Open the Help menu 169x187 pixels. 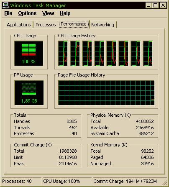point(65,13)
